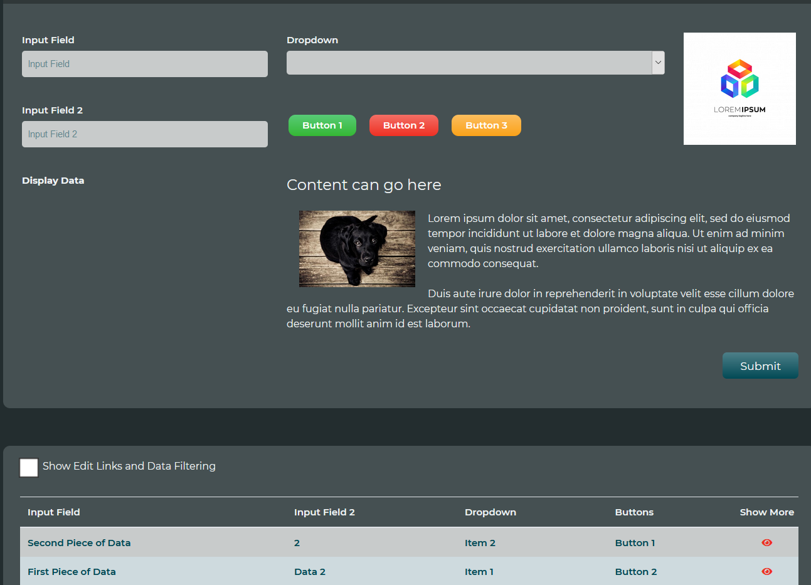Image resolution: width=811 pixels, height=585 pixels.
Task: Click the Button 2 cell in the table
Action: click(636, 572)
